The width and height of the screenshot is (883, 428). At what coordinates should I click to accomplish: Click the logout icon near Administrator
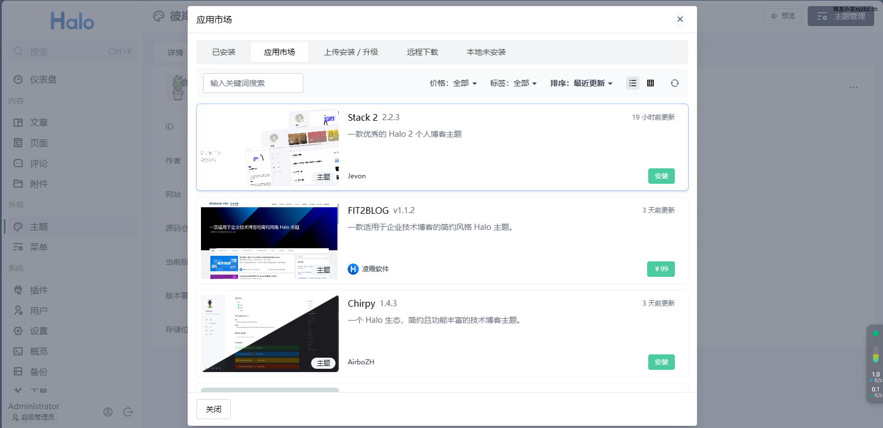pos(128,412)
